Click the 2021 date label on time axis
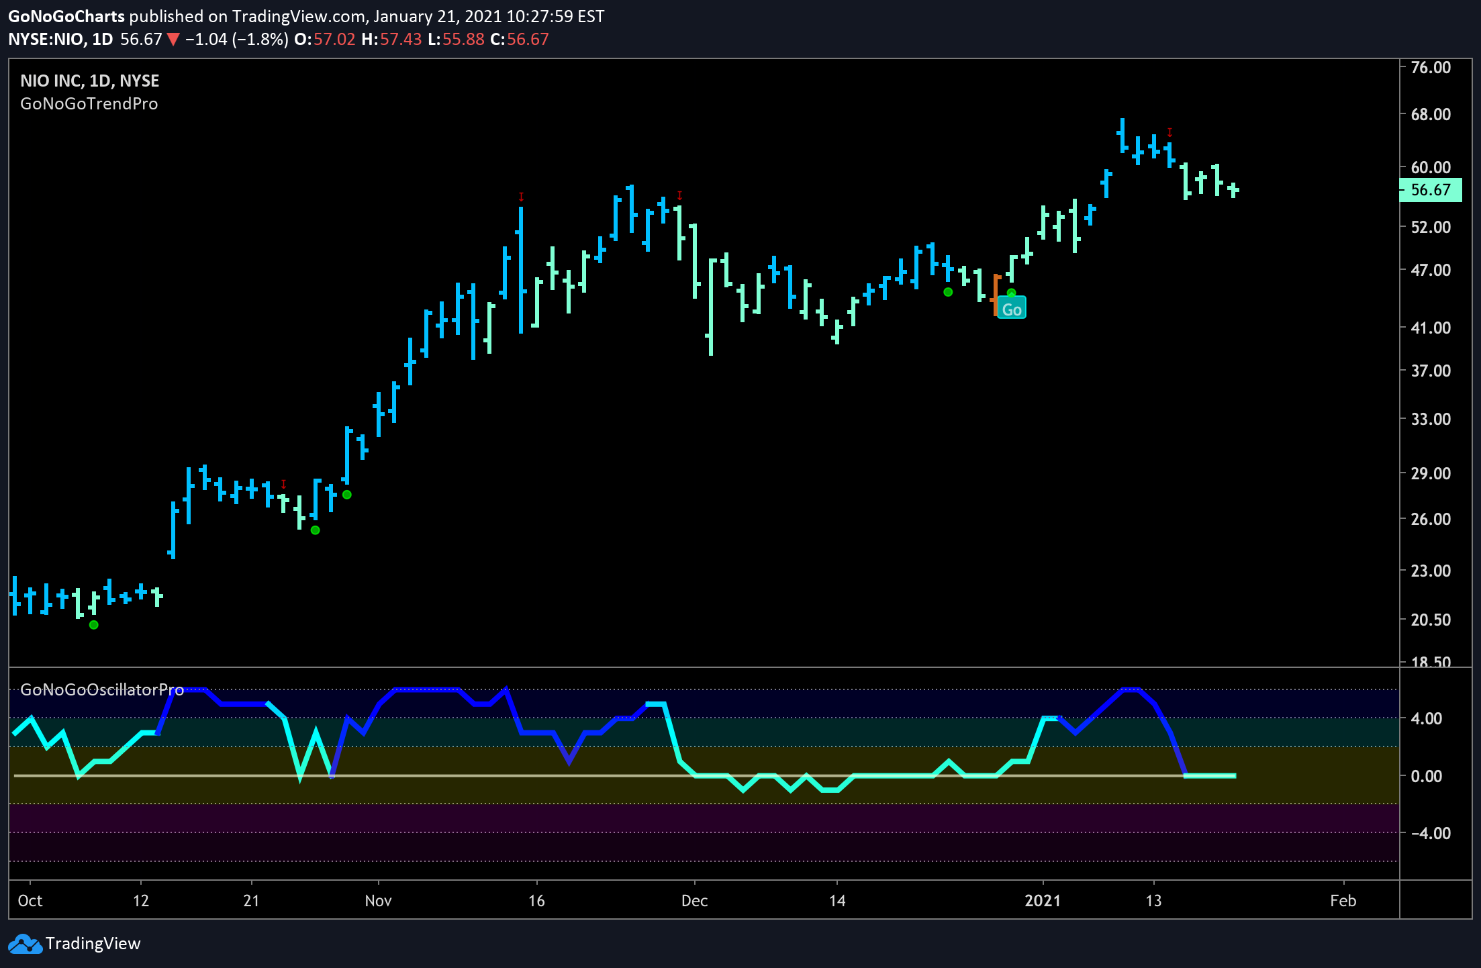 pos(1043,900)
